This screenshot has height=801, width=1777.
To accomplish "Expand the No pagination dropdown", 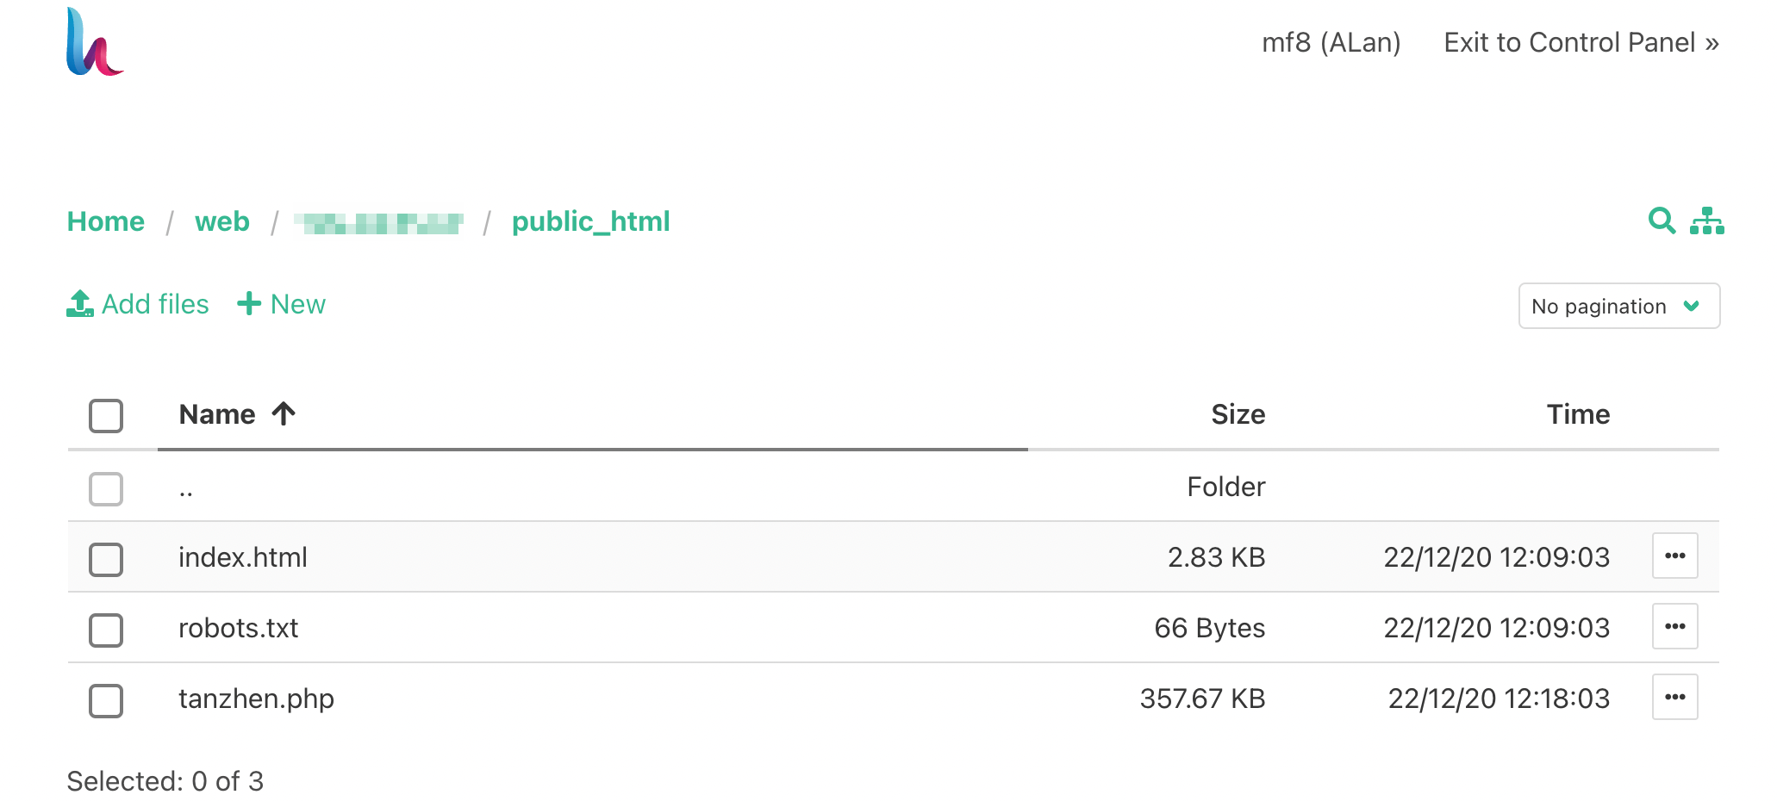I will tap(1618, 306).
